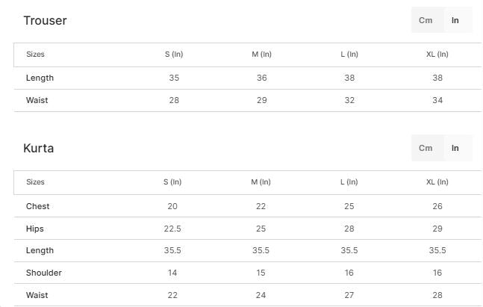Image resolution: width=483 pixels, height=307 pixels.
Task: Select the M (In) header in Kurta table
Action: coord(261,182)
